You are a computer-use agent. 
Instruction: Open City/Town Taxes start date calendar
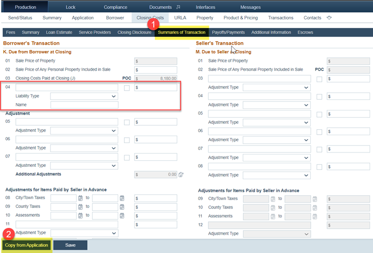[x=80, y=198]
